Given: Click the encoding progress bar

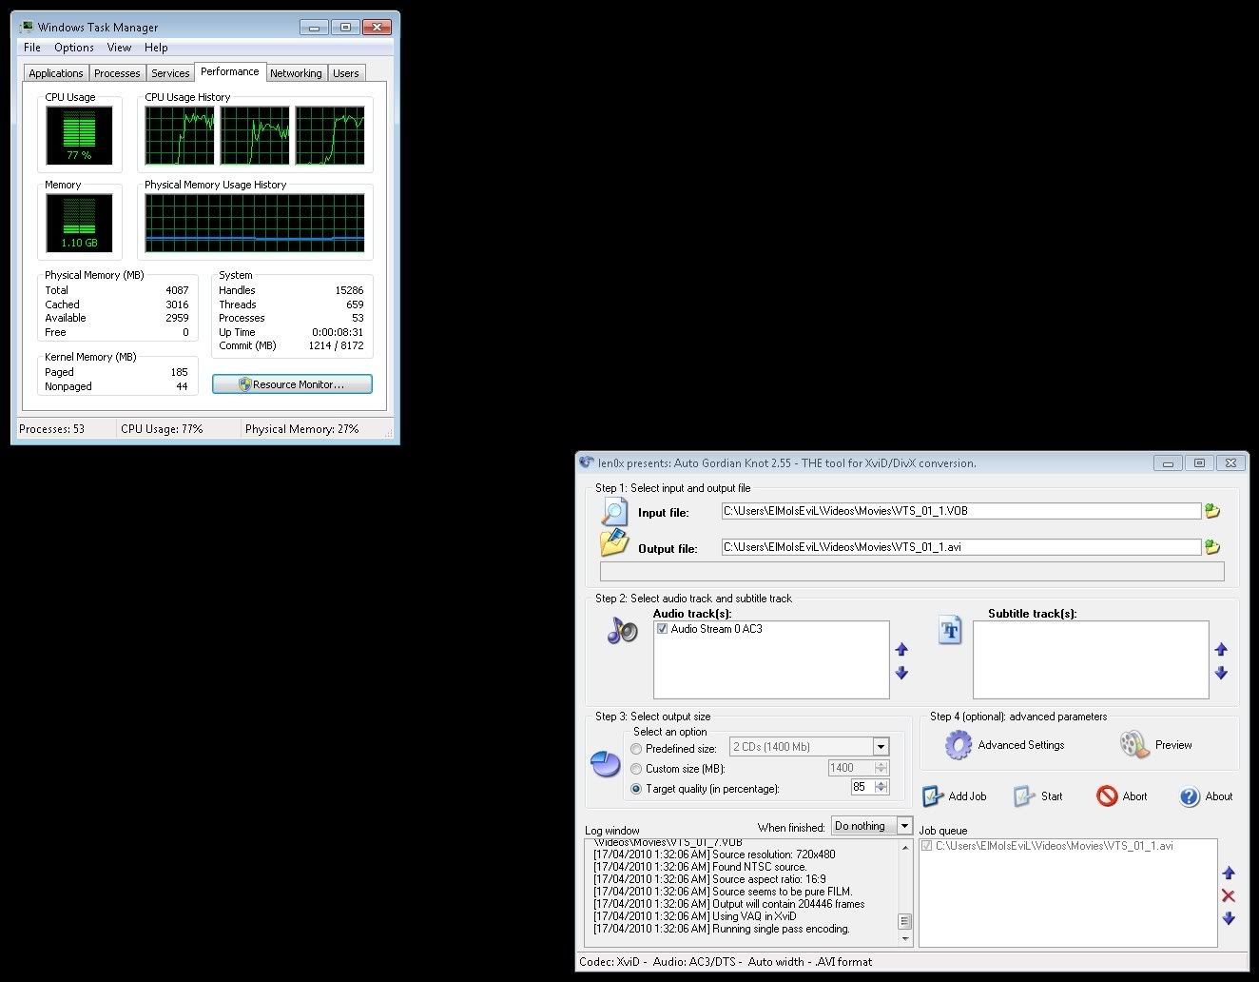Looking at the screenshot, I should tap(912, 572).
